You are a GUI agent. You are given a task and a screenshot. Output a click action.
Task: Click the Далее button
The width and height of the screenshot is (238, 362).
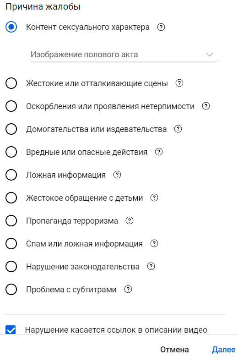(x=224, y=350)
